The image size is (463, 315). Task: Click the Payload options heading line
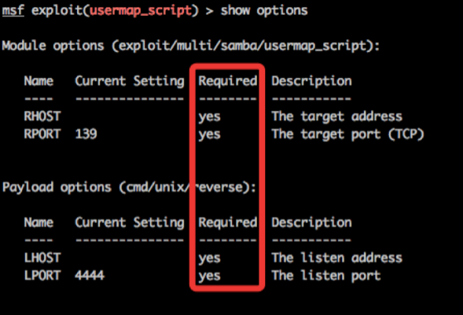point(130,187)
